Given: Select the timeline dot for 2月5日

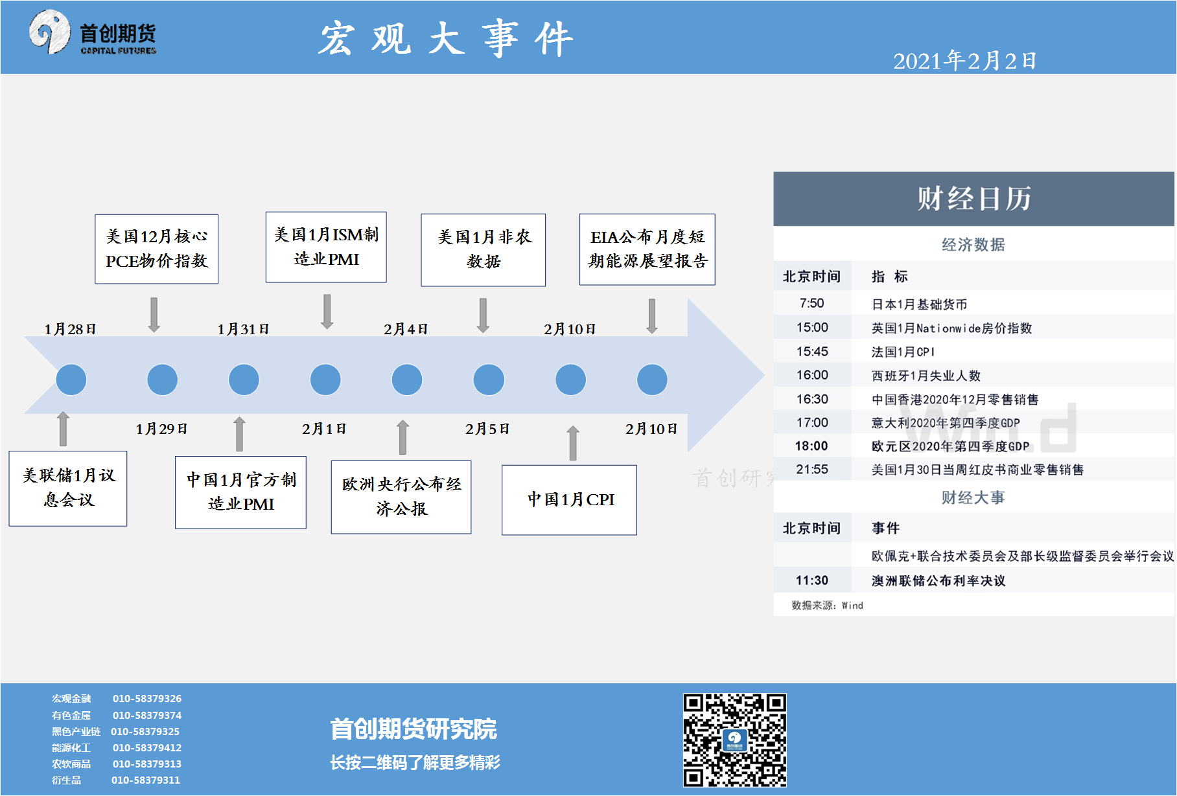Looking at the screenshot, I should pyautogui.click(x=489, y=380).
